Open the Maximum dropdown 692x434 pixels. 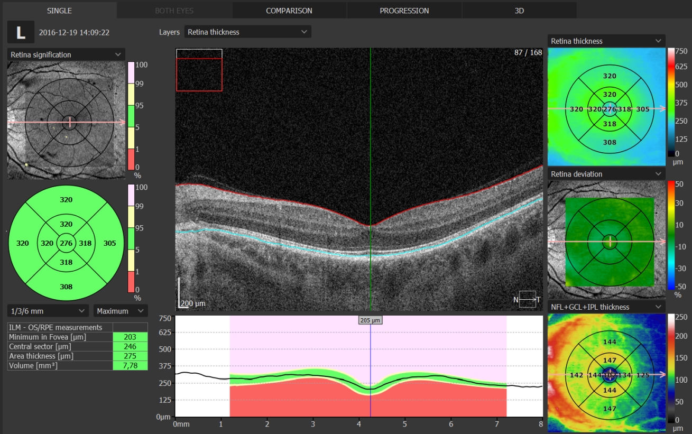click(121, 310)
